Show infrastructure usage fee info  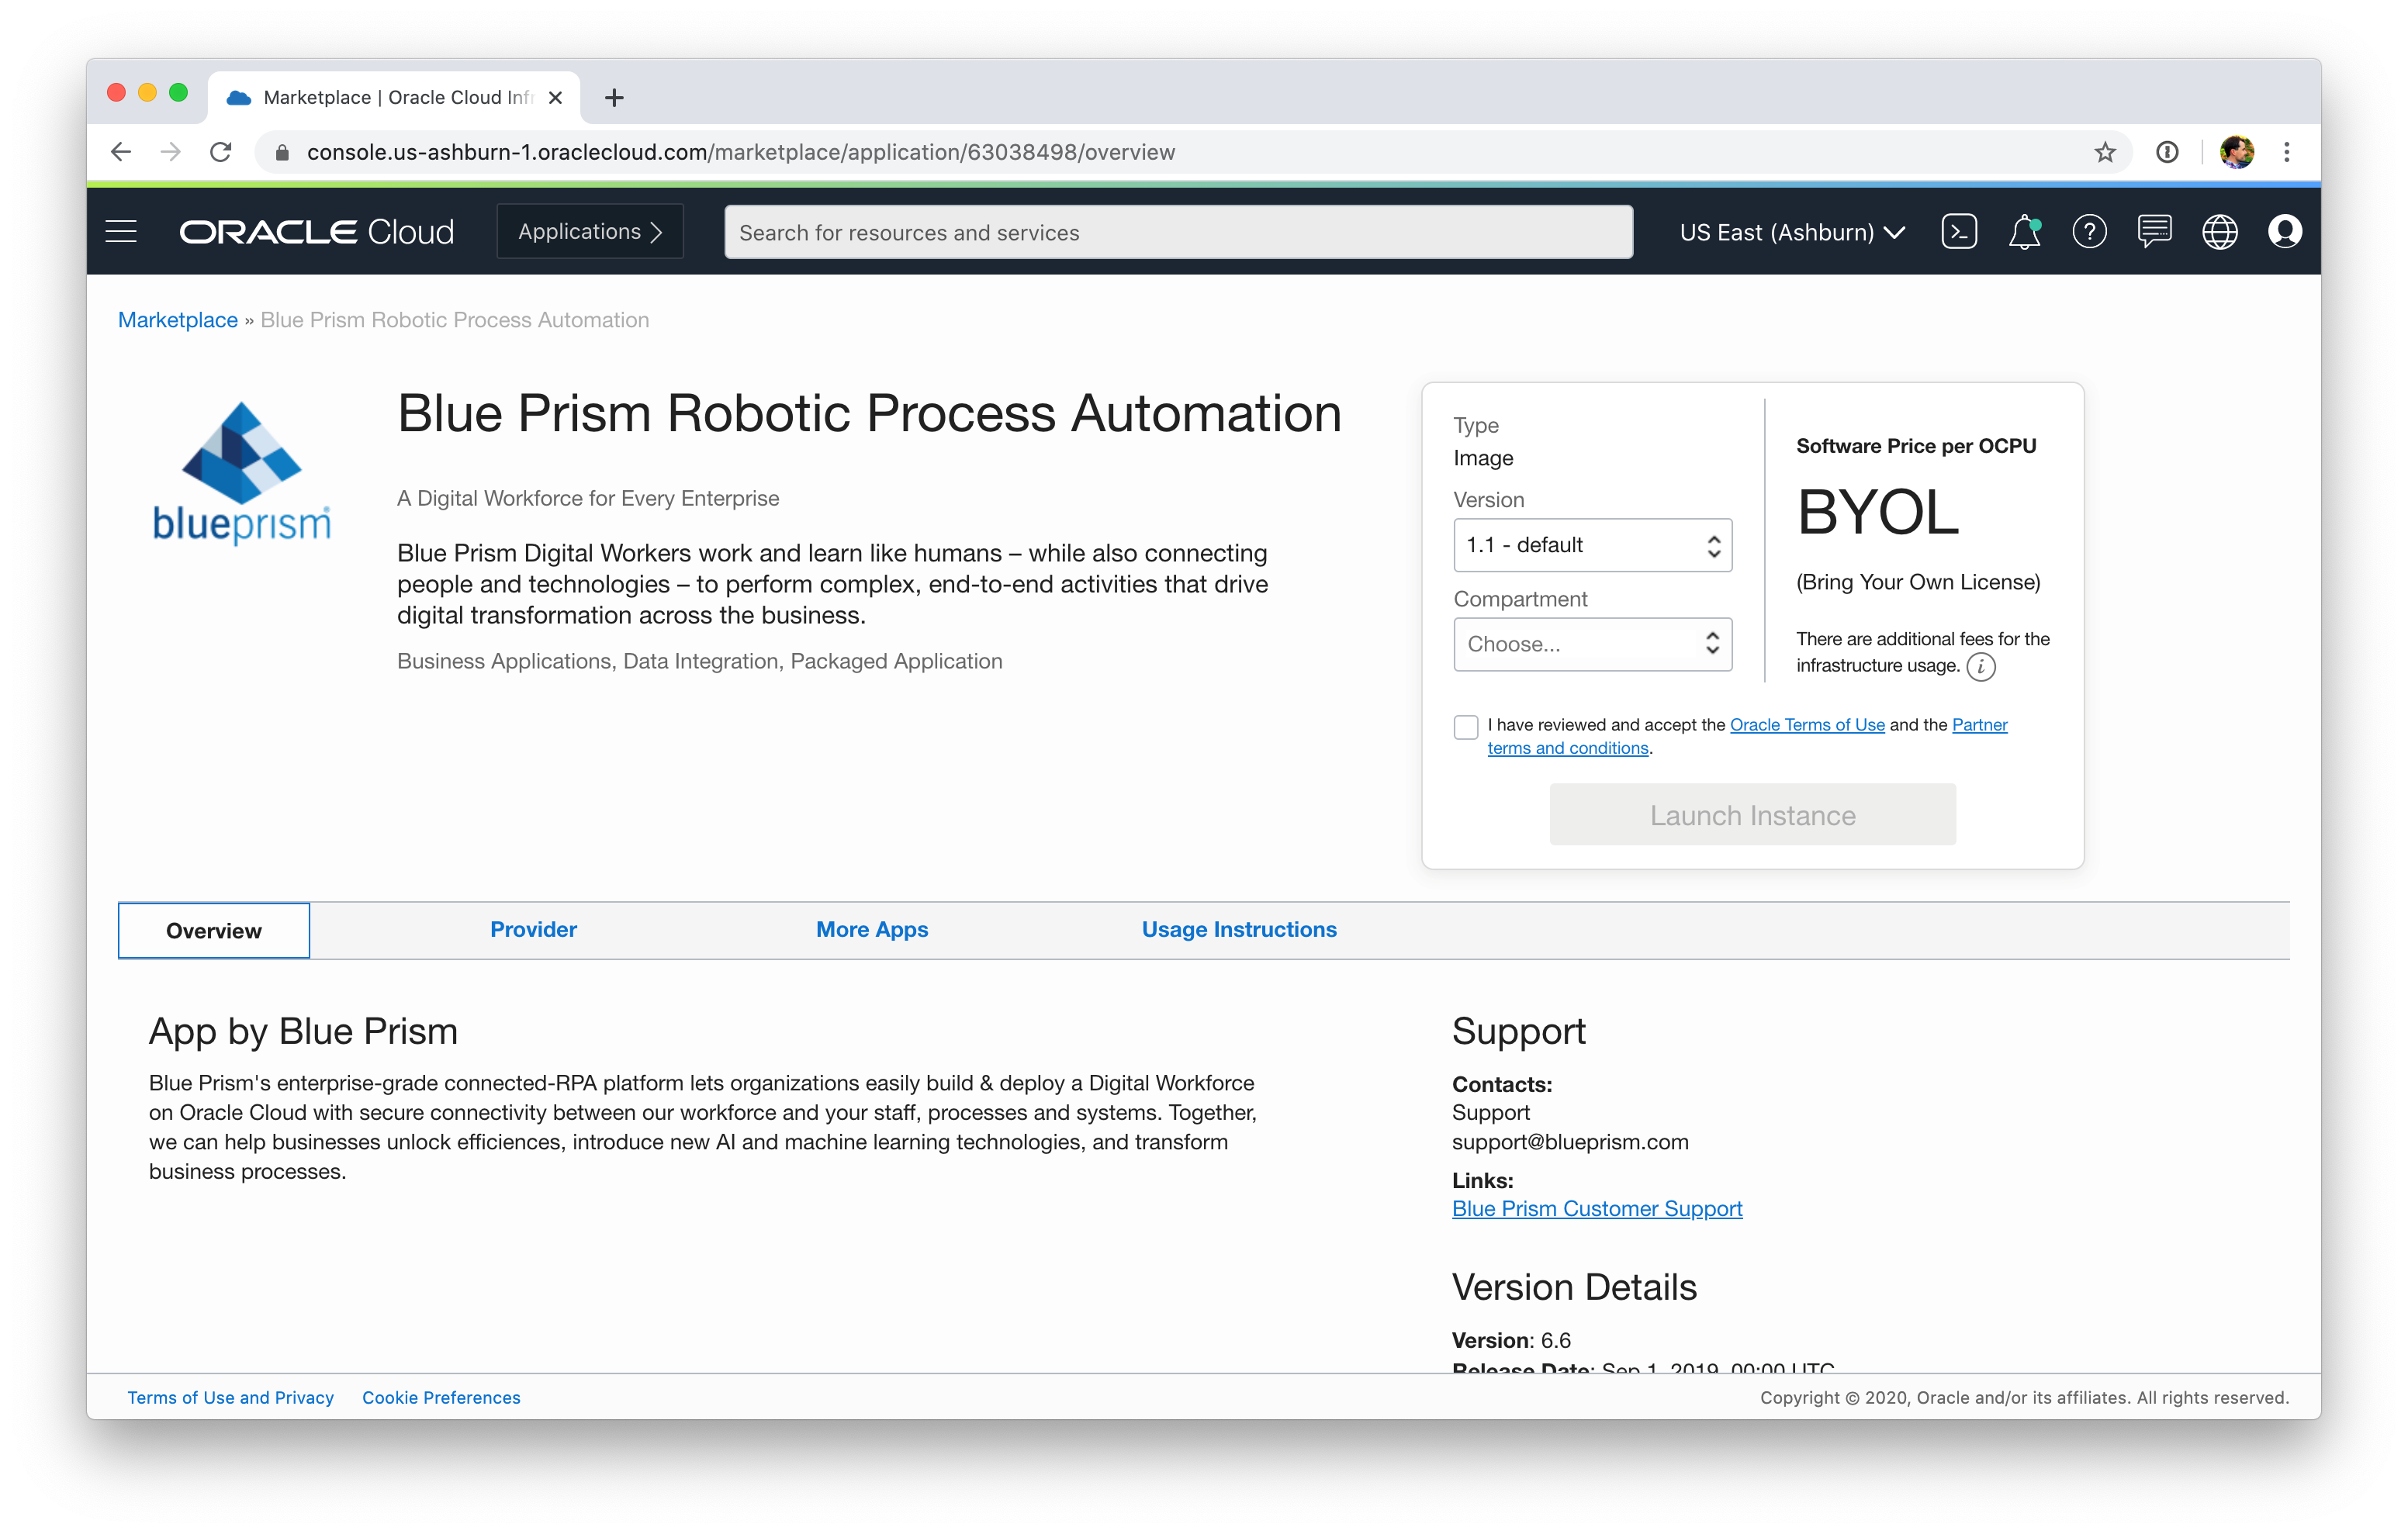(1982, 667)
